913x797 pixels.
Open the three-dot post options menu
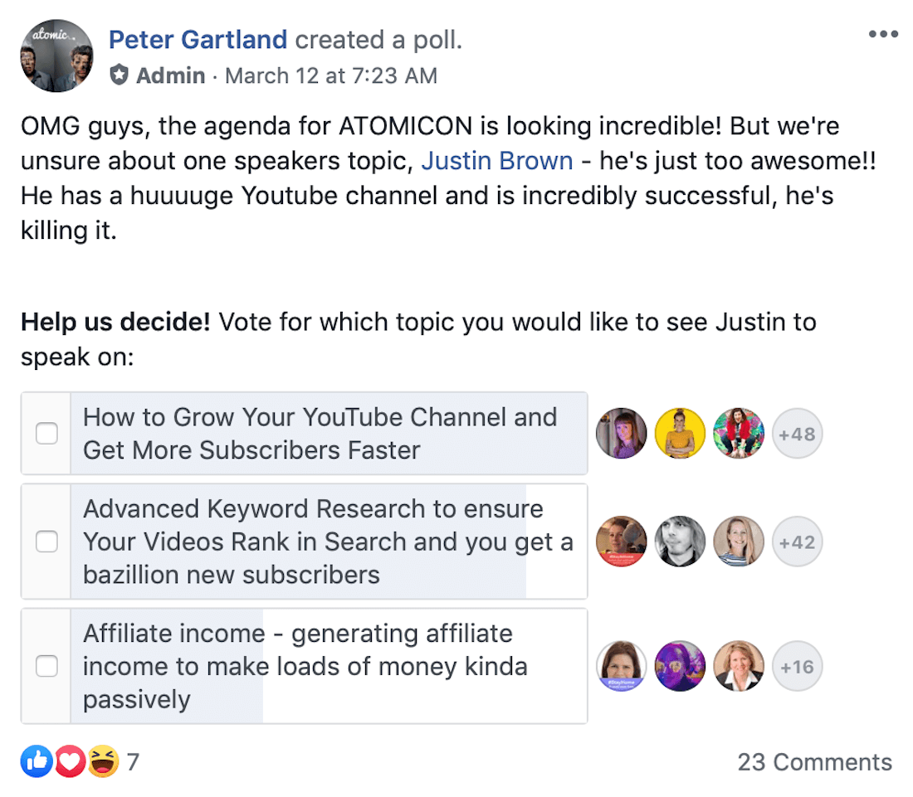[883, 34]
